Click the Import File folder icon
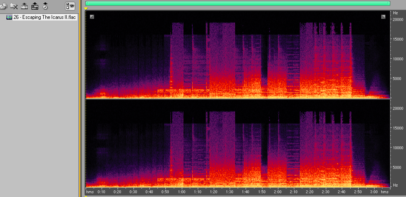406x197 pixels. click(3, 5)
